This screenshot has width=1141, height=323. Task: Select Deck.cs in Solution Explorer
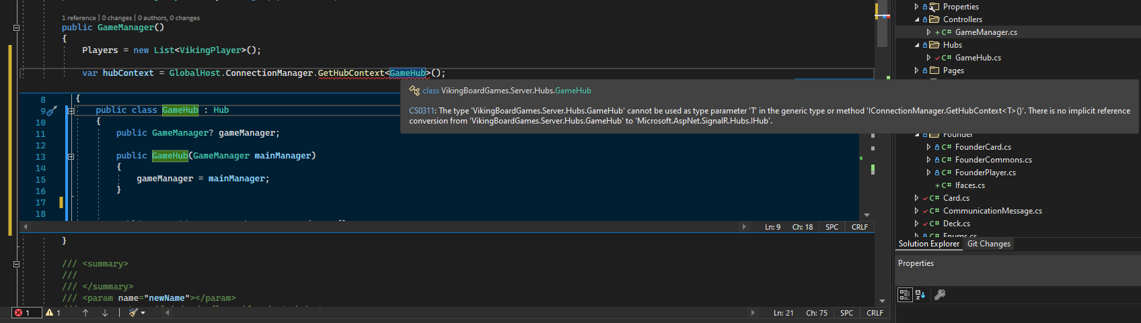(x=956, y=224)
